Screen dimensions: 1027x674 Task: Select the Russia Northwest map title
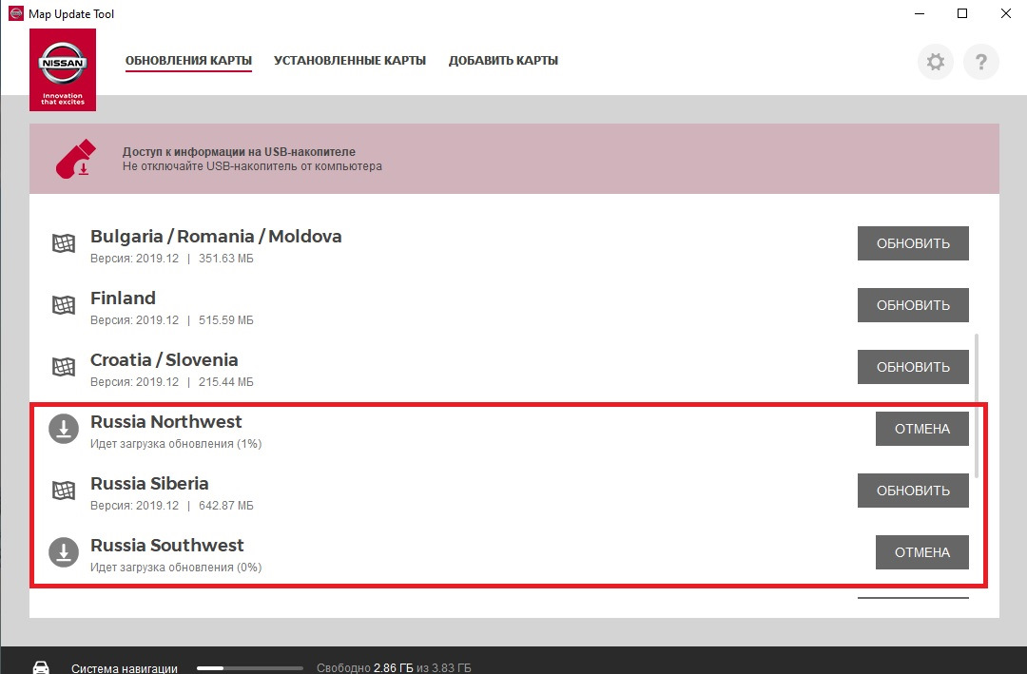pyautogui.click(x=166, y=422)
